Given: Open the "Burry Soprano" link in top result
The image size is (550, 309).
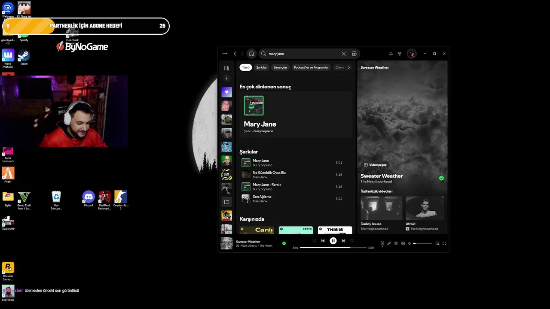Looking at the screenshot, I should [x=263, y=131].
